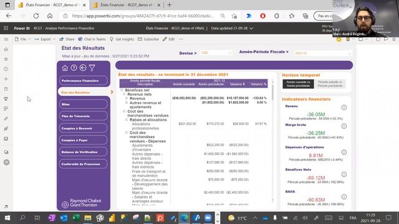
Task: Click Chat in Teams
Action: (x=92, y=39)
